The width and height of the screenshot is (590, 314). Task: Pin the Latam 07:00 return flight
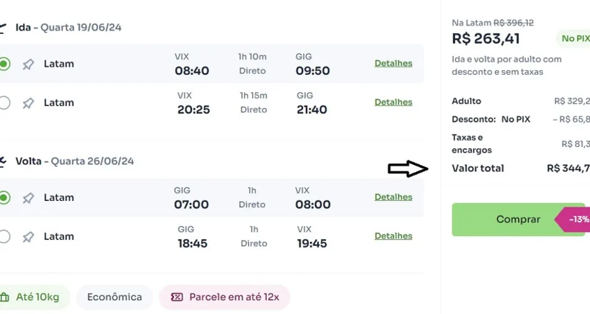(x=28, y=198)
